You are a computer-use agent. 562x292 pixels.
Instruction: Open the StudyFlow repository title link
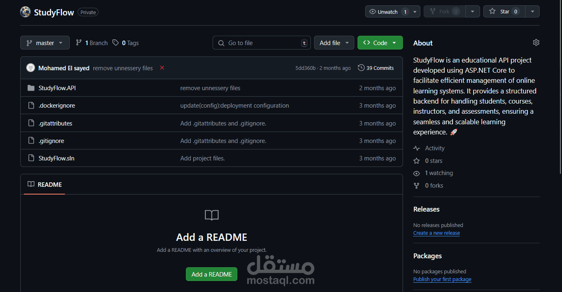pos(54,12)
